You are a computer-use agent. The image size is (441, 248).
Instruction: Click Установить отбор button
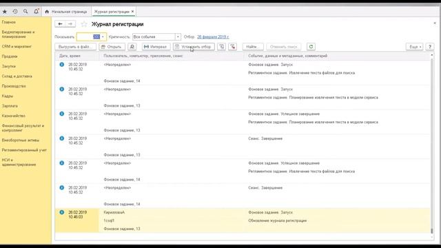194,47
